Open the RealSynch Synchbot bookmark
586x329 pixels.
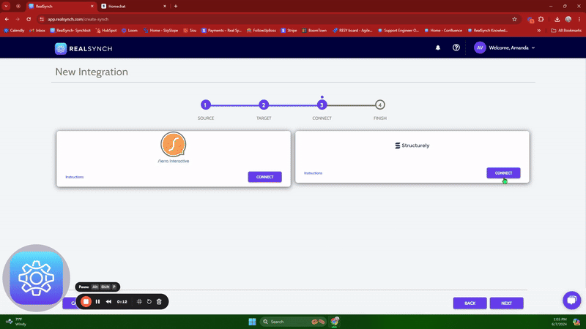(x=70, y=31)
